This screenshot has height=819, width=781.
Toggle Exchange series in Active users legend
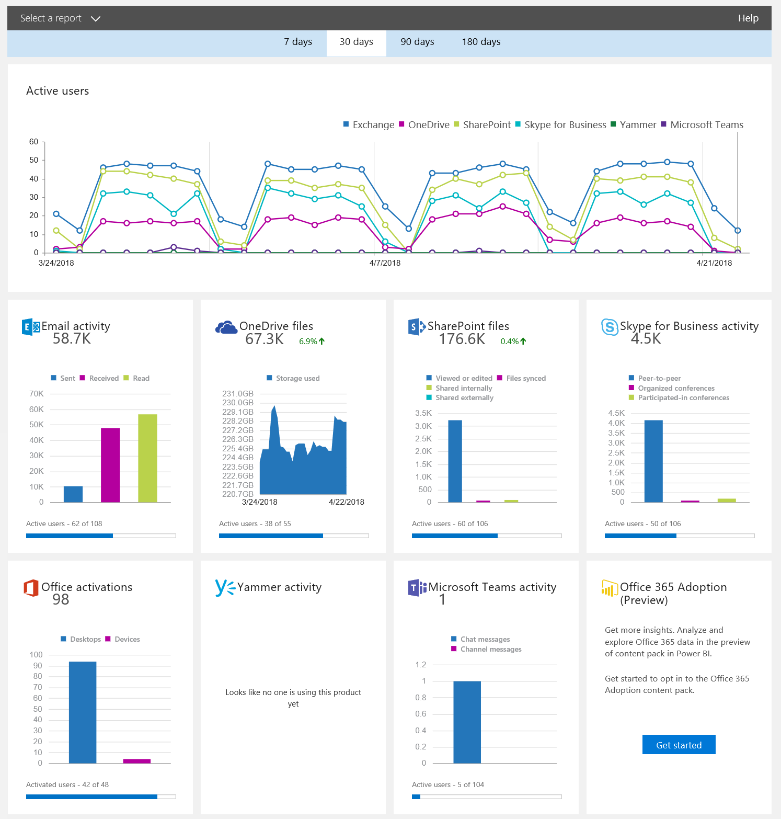369,124
